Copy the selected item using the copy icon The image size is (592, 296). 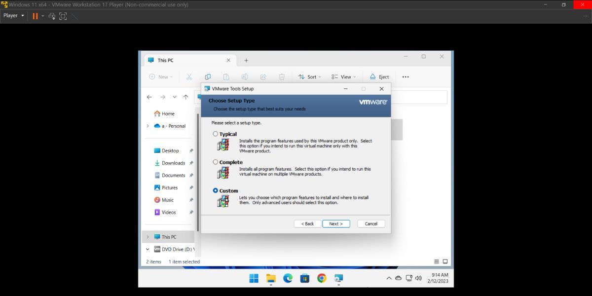point(208,76)
